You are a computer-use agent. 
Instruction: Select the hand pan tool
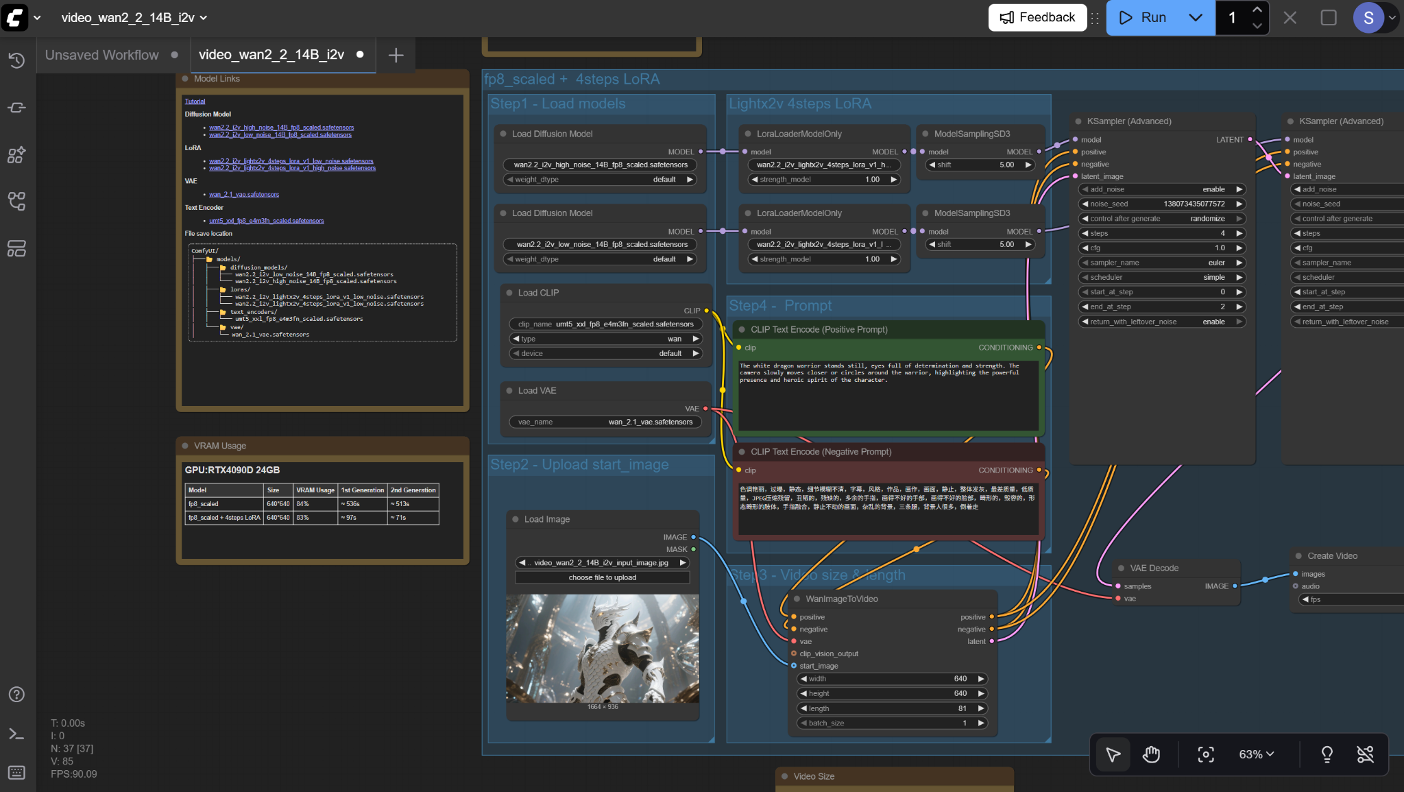tap(1151, 754)
